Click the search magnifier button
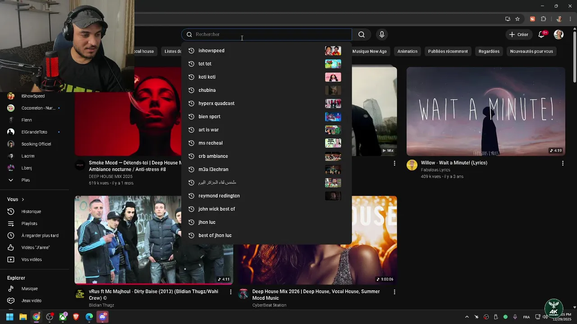Image resolution: width=577 pixels, height=324 pixels. 362,35
